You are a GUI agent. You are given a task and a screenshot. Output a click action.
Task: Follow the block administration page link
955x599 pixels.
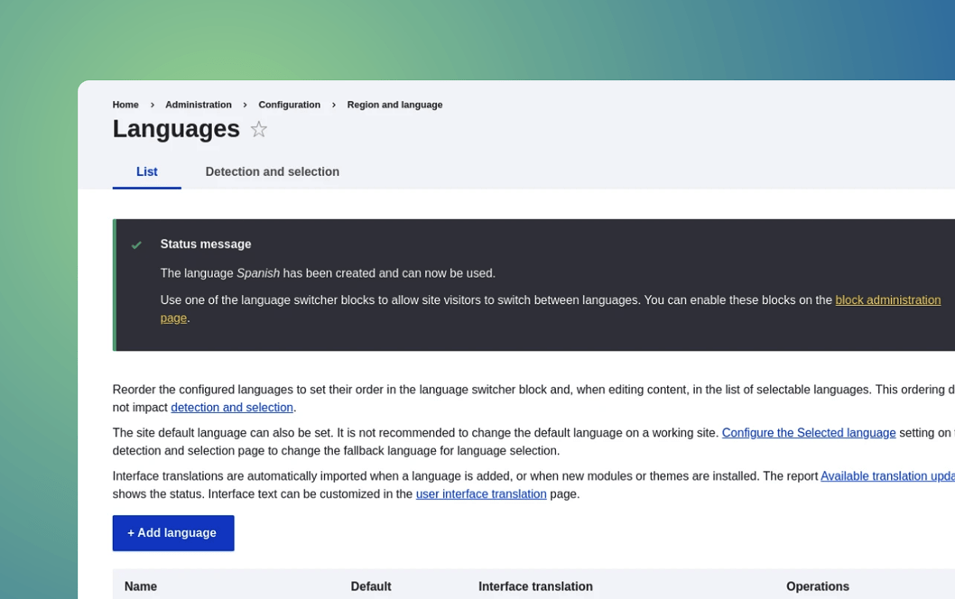(x=887, y=300)
